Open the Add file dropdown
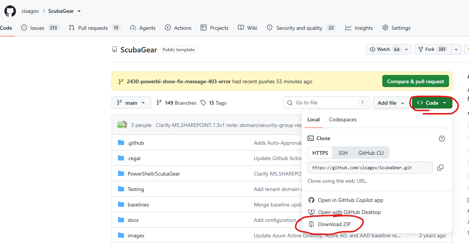 (391, 103)
